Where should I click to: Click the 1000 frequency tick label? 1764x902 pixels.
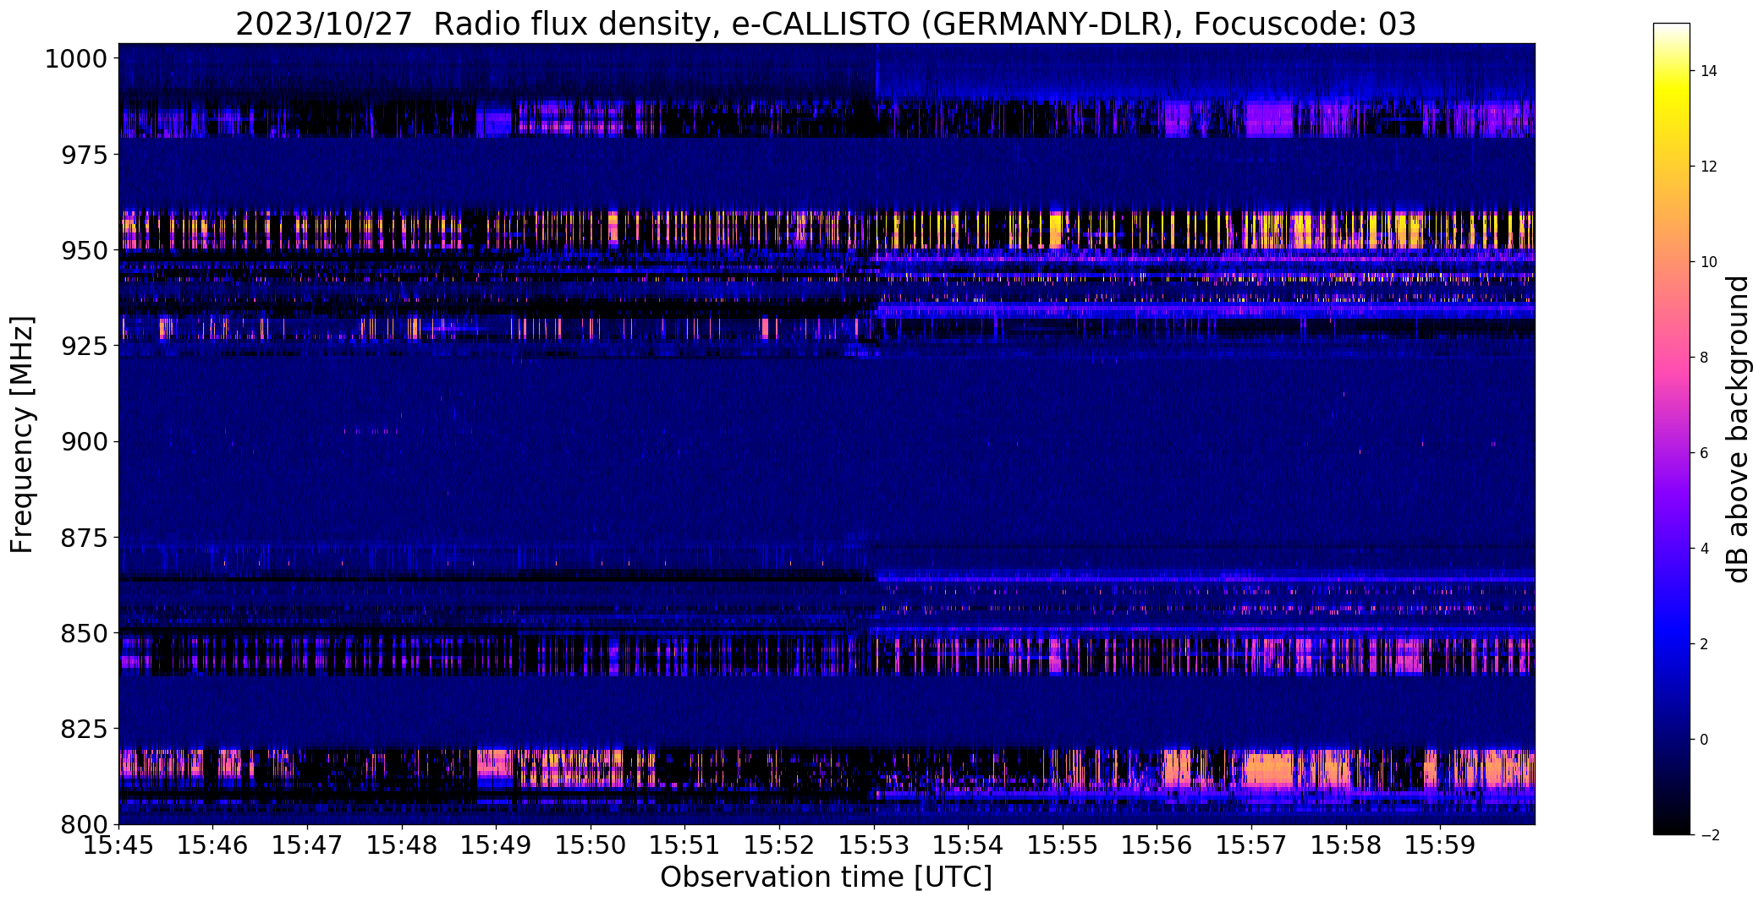tap(75, 59)
